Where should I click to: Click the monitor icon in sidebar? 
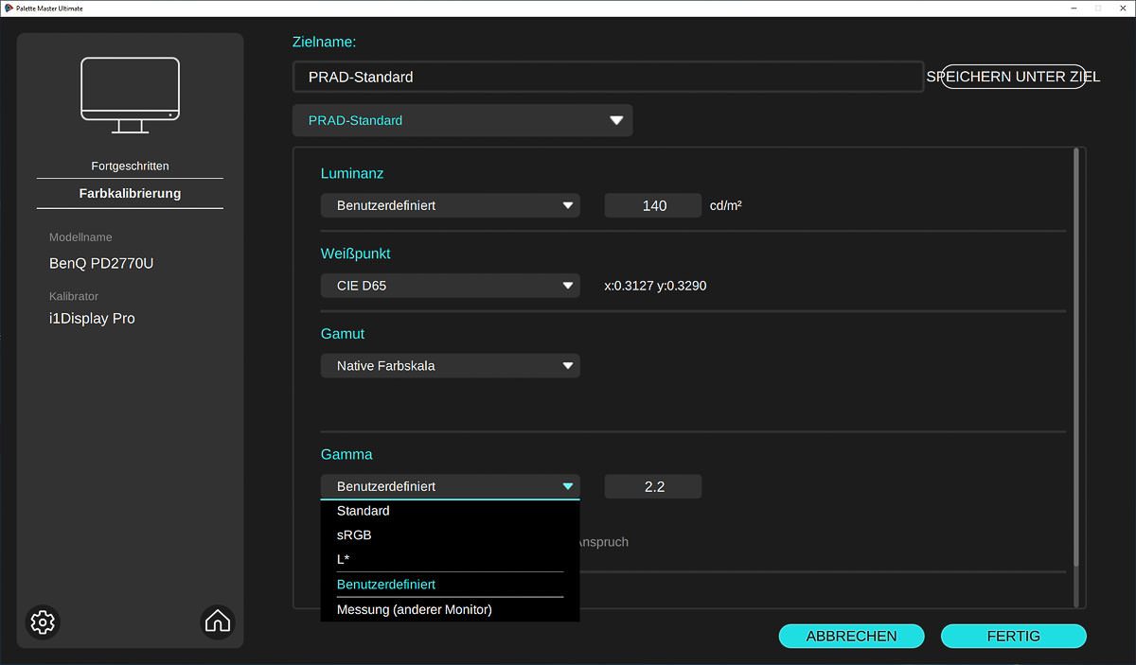tap(130, 96)
